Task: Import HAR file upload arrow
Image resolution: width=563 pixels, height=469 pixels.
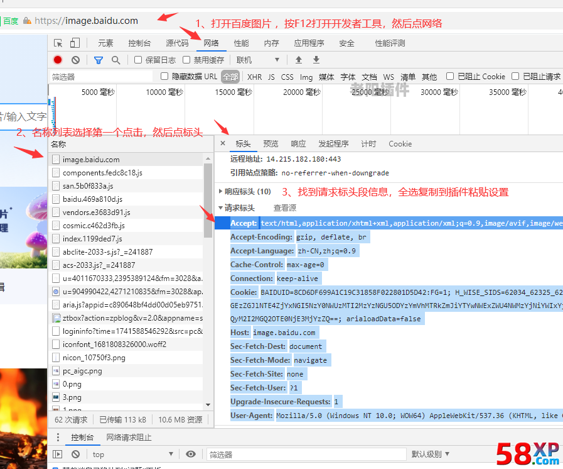Action: (x=299, y=60)
